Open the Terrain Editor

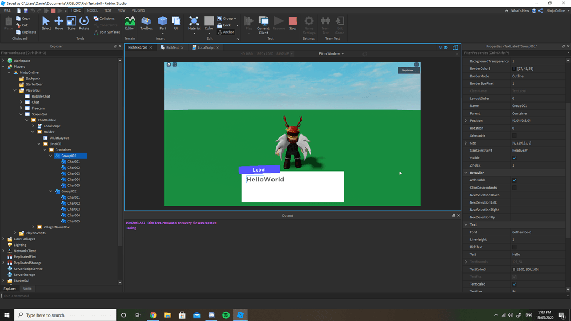click(130, 23)
